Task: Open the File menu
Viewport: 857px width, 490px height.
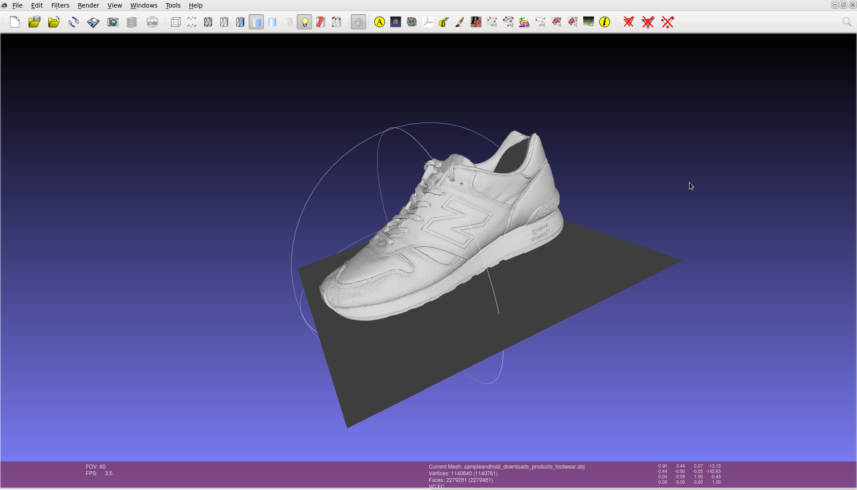Action: coord(17,5)
